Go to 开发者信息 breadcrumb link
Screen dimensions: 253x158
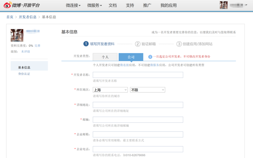(28, 17)
